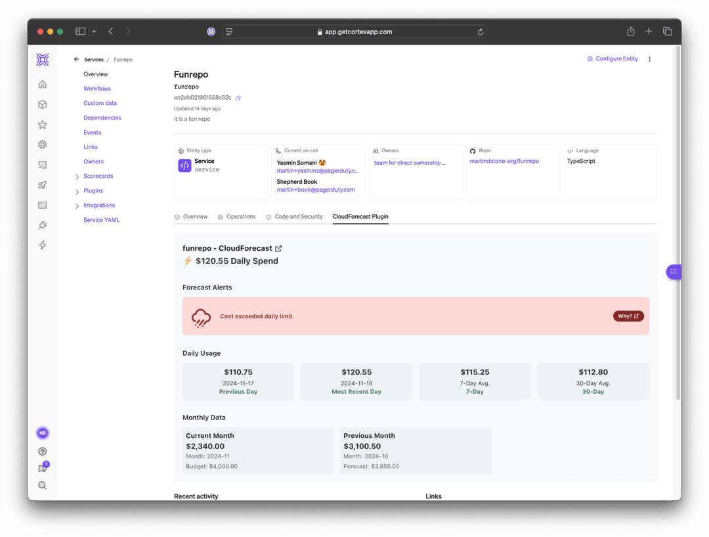Click the Configure Entity button
The image size is (709, 537).
612,58
